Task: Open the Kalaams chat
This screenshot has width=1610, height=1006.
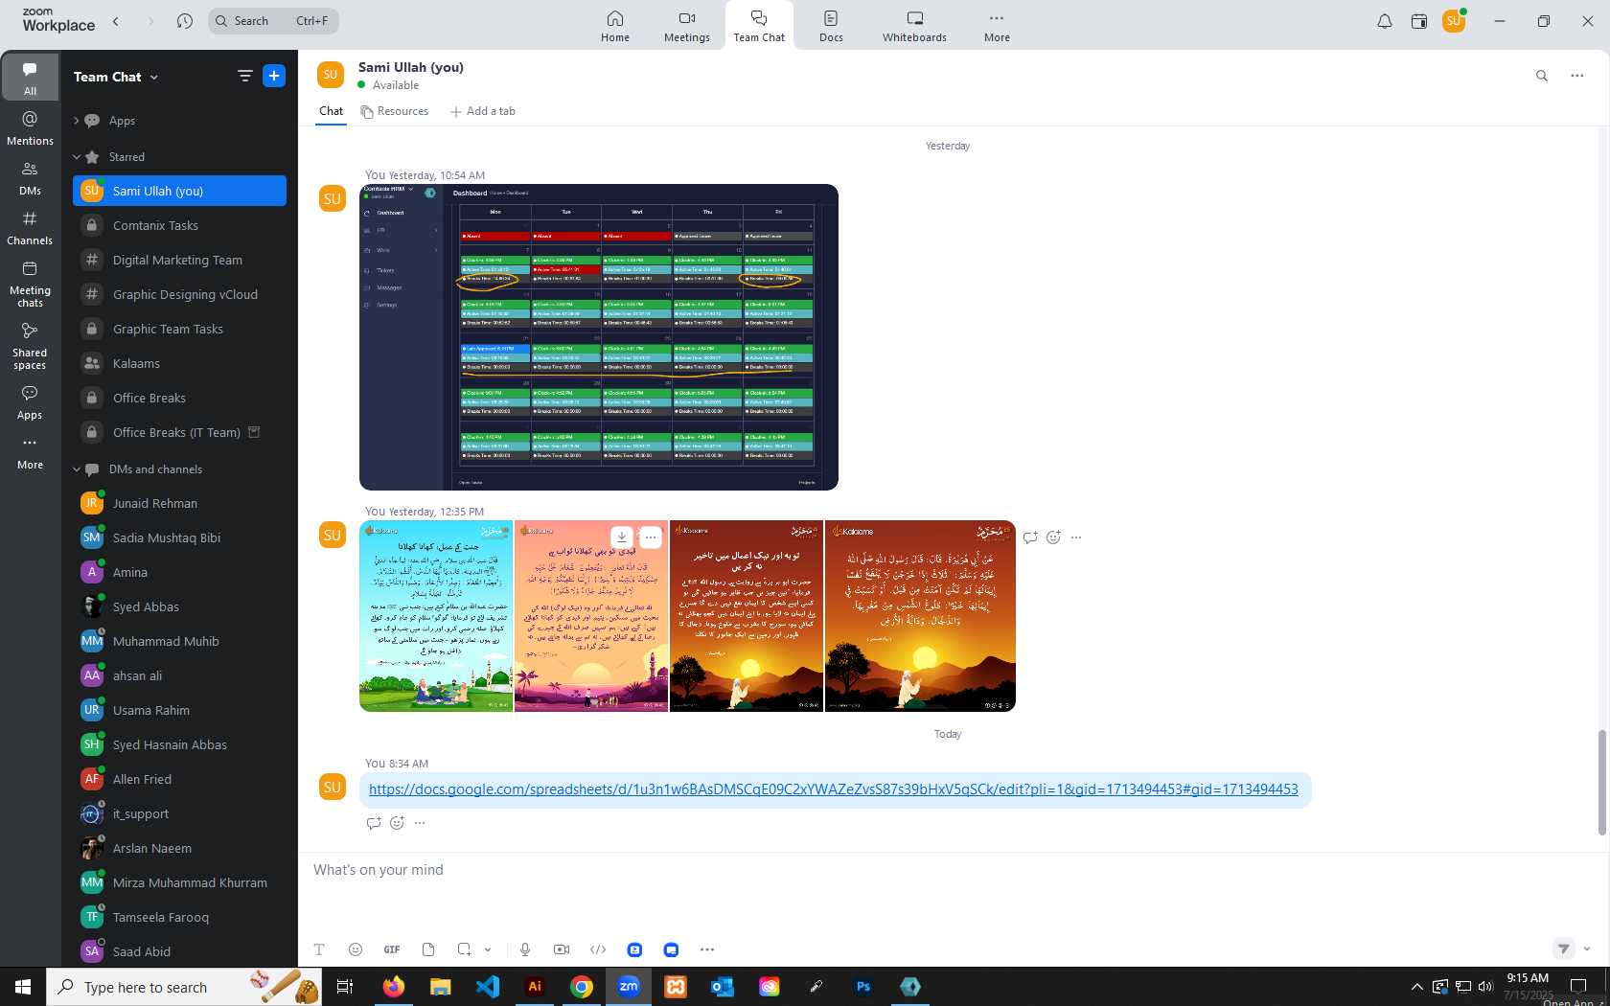Action: click(x=179, y=364)
